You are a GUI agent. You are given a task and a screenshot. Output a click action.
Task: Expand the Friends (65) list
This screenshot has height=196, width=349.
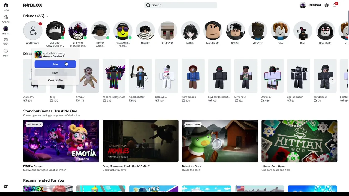pos(36,16)
